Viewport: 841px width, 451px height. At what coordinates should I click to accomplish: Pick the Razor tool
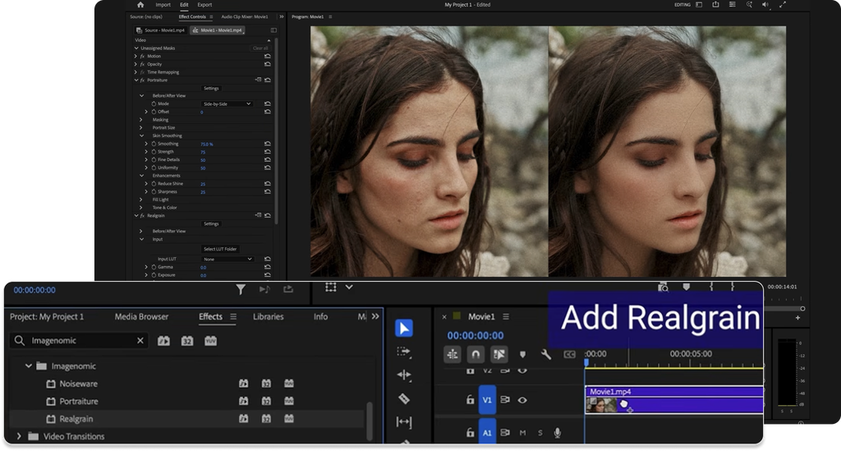[x=404, y=398]
